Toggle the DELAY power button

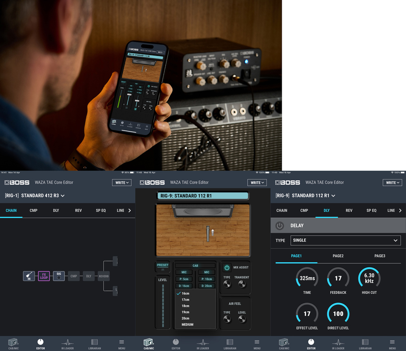pyautogui.click(x=280, y=226)
